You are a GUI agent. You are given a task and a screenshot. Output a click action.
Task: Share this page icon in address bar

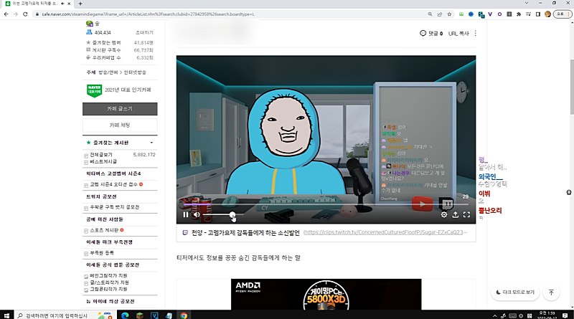pos(439,14)
